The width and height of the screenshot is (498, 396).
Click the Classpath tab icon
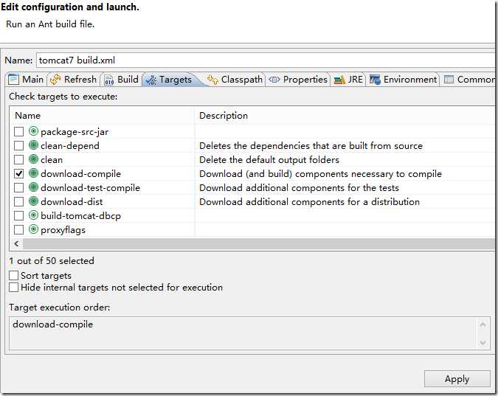[x=212, y=80]
